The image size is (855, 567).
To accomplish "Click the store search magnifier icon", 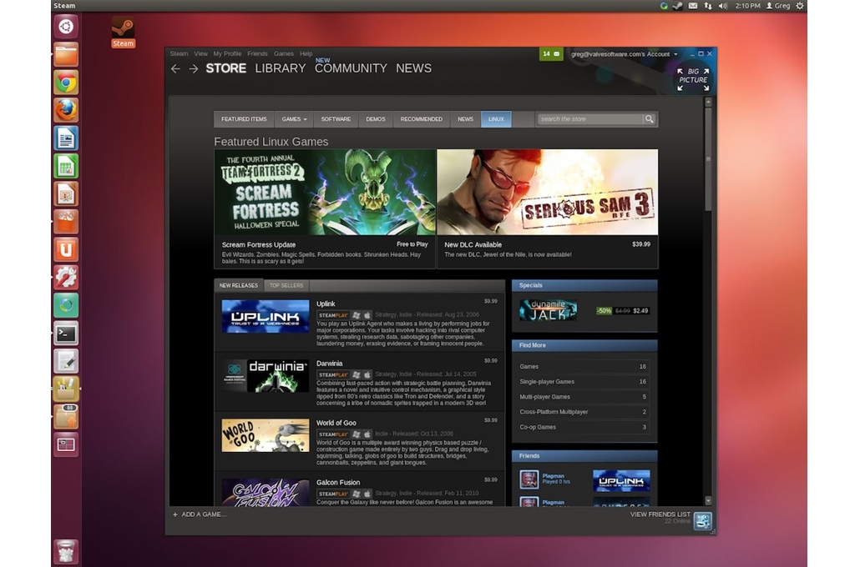I will click(649, 119).
